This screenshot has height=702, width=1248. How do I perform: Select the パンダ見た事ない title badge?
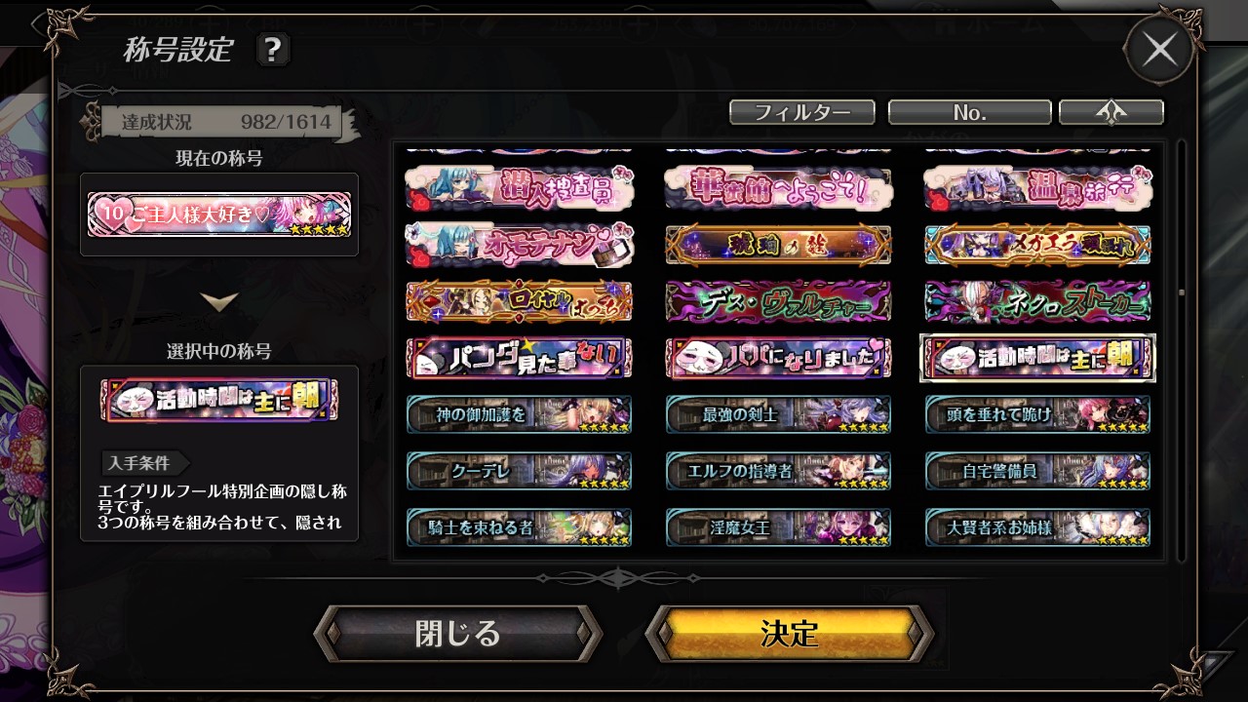pos(519,359)
